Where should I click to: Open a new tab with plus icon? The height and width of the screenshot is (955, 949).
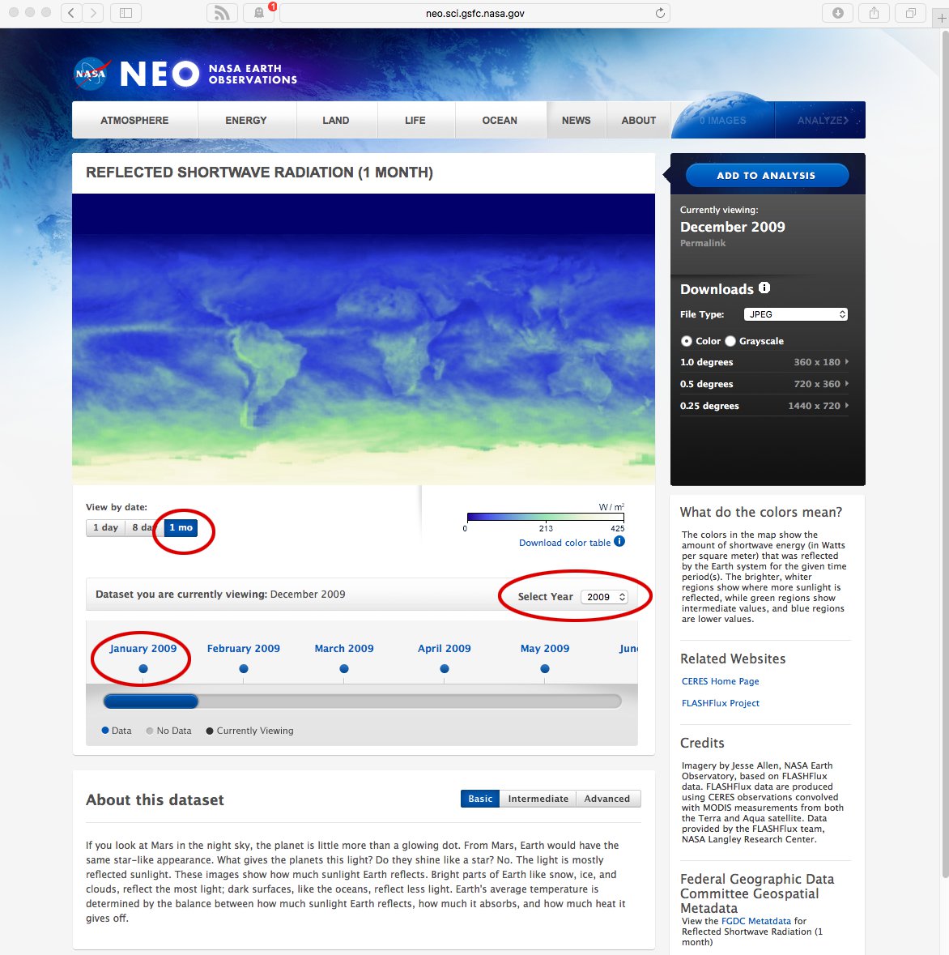coord(942,18)
